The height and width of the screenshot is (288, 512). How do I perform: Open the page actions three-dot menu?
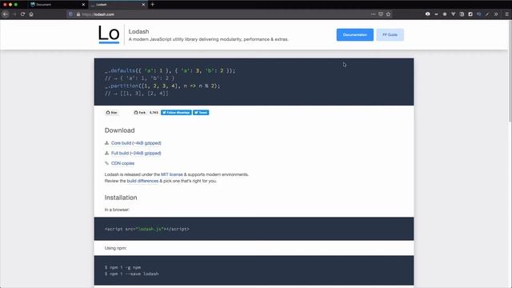(x=373, y=14)
